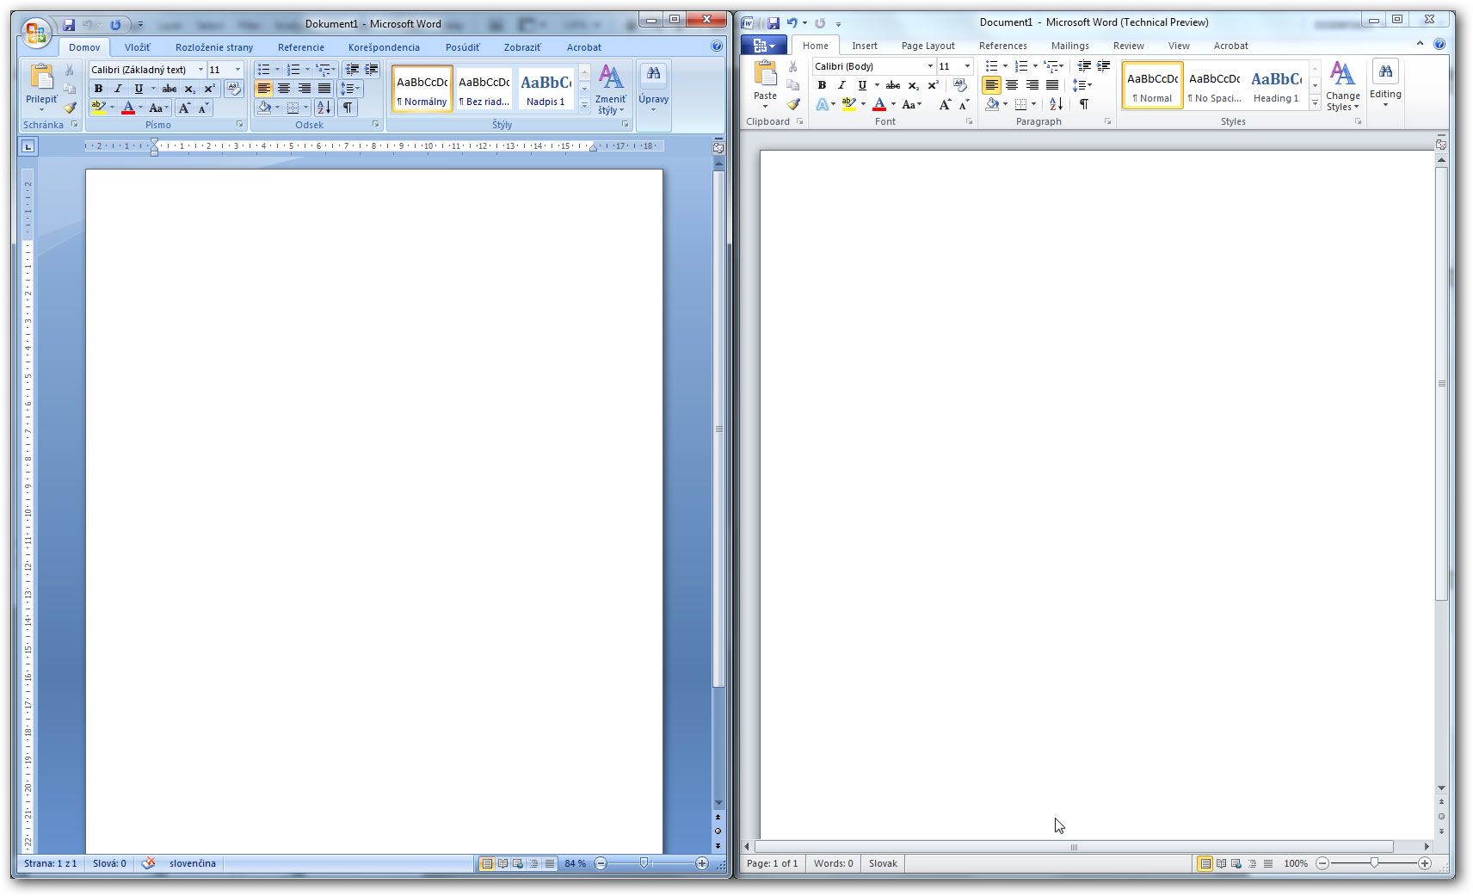The width and height of the screenshot is (1473, 896).
Task: Click Clear Formatting icon in right window
Action: (x=960, y=85)
